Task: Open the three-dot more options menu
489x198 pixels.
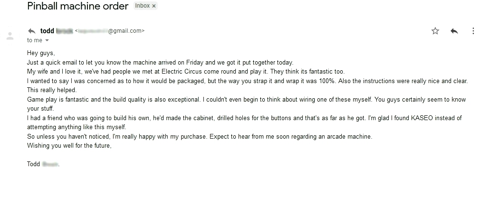Action: (473, 31)
